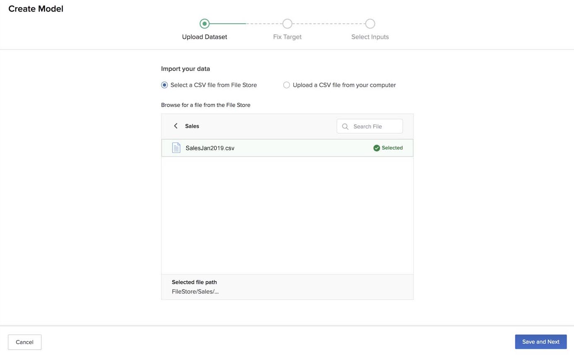Click the SalesJan2019.csv document icon
This screenshot has width=574, height=357.
tap(176, 148)
